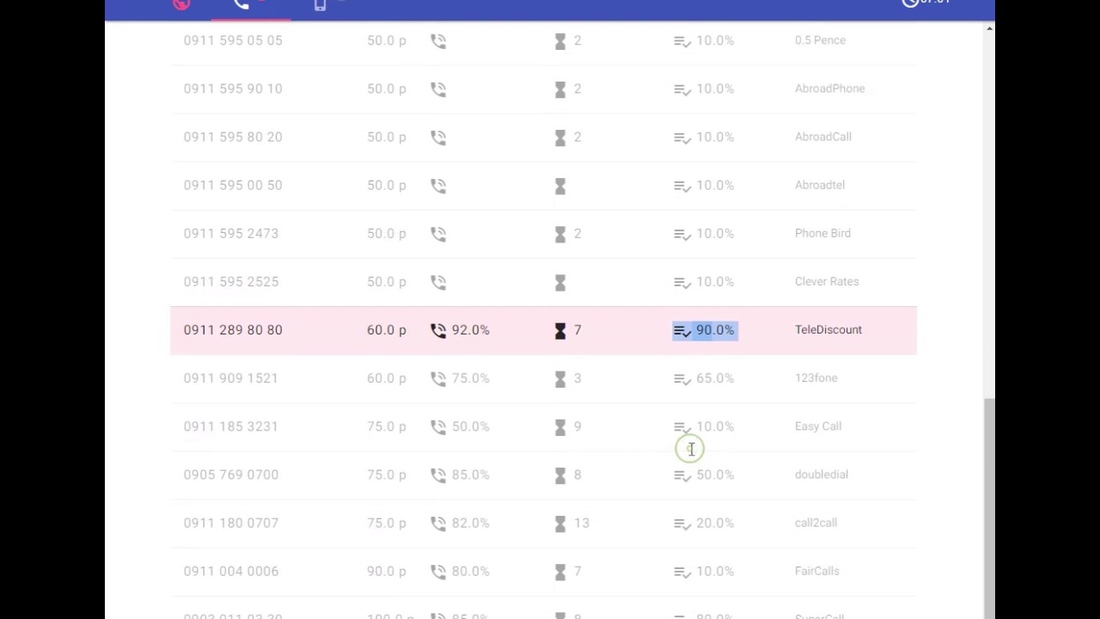Screen dimensions: 1100x619
Task: Click the phone call icon in the Clever Rates row
Action: (x=438, y=282)
